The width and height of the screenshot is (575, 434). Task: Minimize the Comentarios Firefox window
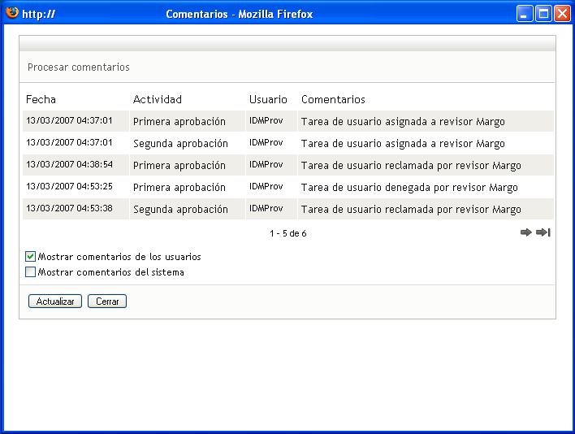pos(525,14)
